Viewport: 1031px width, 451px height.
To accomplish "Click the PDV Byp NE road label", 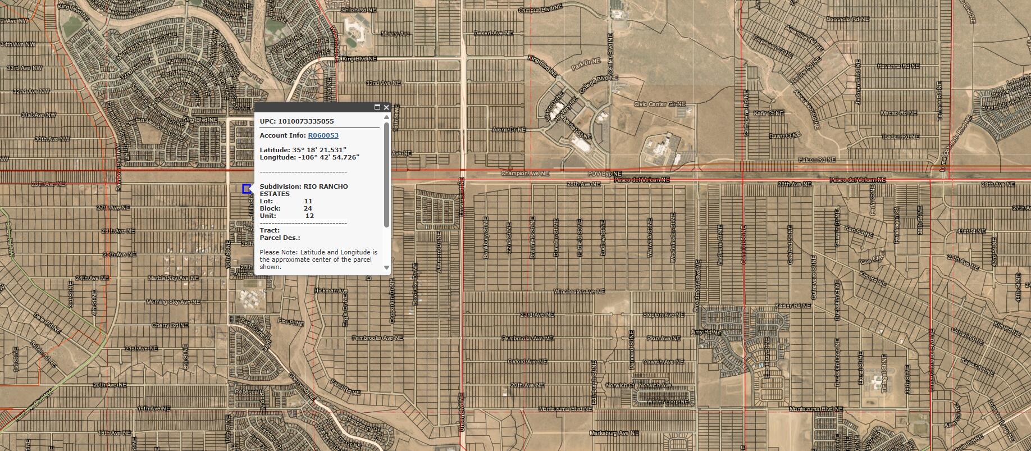I will click(x=605, y=174).
